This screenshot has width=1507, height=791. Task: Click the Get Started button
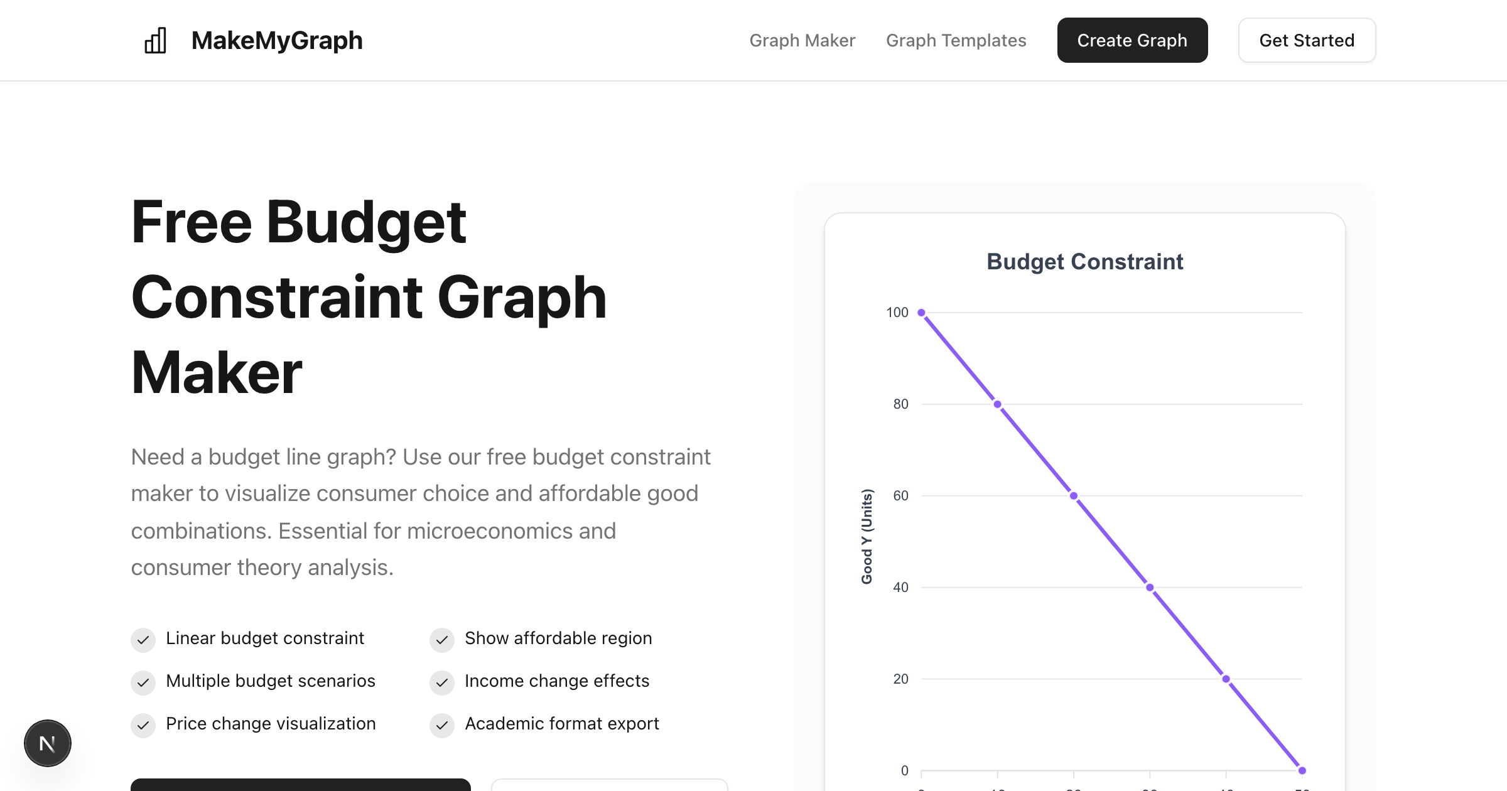[x=1307, y=40]
